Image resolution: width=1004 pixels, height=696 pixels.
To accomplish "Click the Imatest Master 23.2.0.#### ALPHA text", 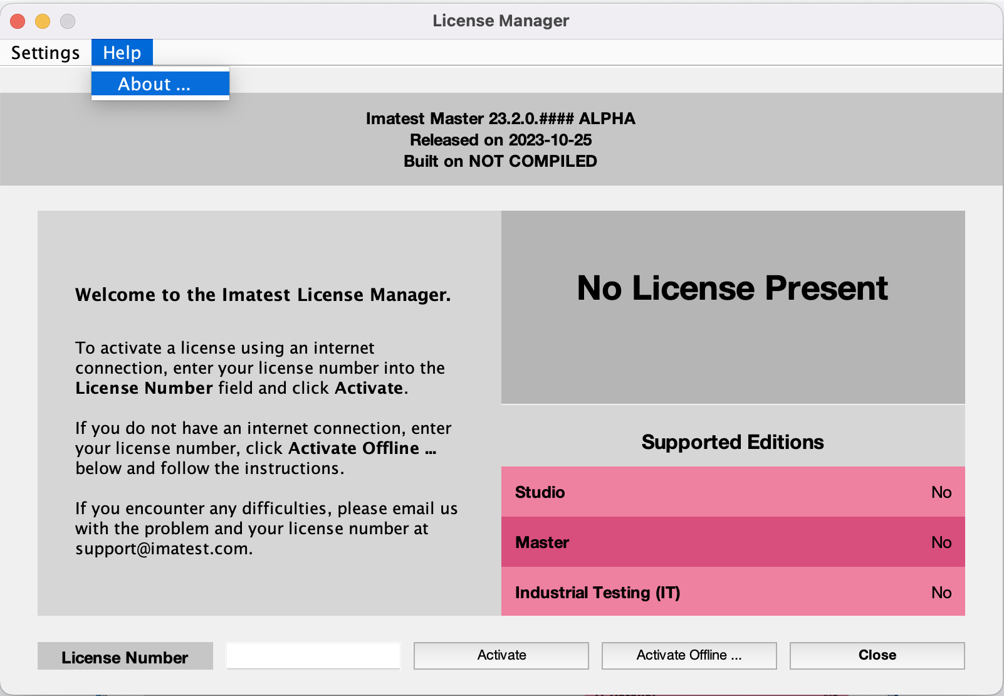I will pyautogui.click(x=501, y=119).
